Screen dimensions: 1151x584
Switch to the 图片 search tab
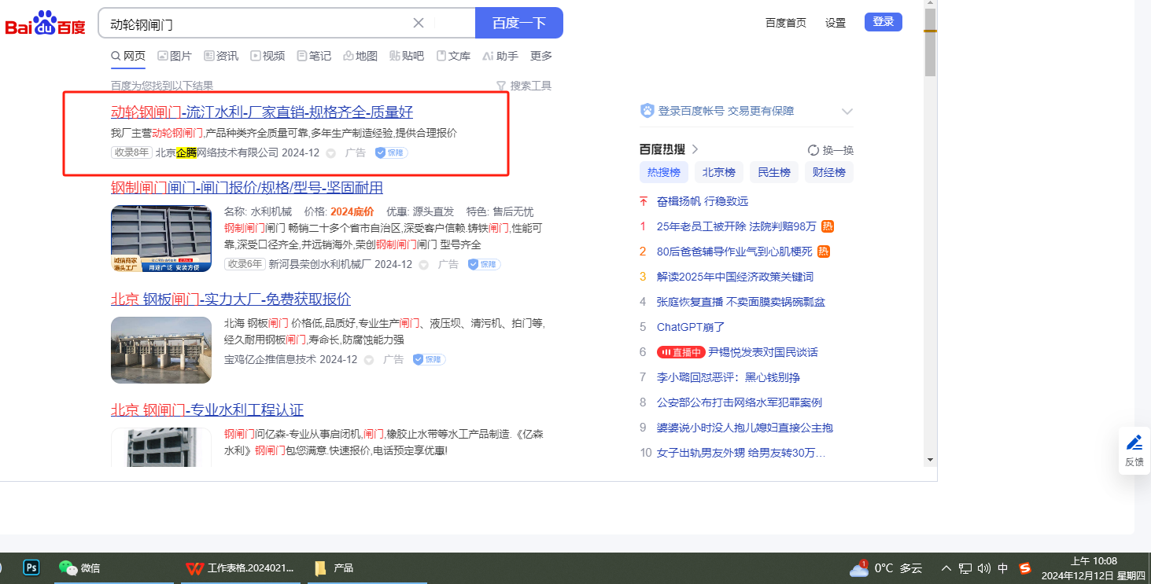(175, 56)
